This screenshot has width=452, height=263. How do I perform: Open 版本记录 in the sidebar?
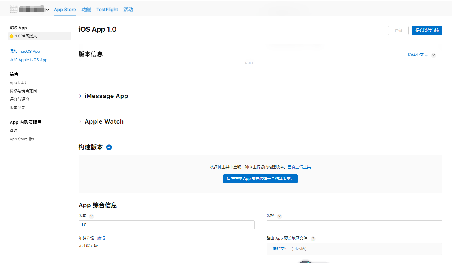17,108
